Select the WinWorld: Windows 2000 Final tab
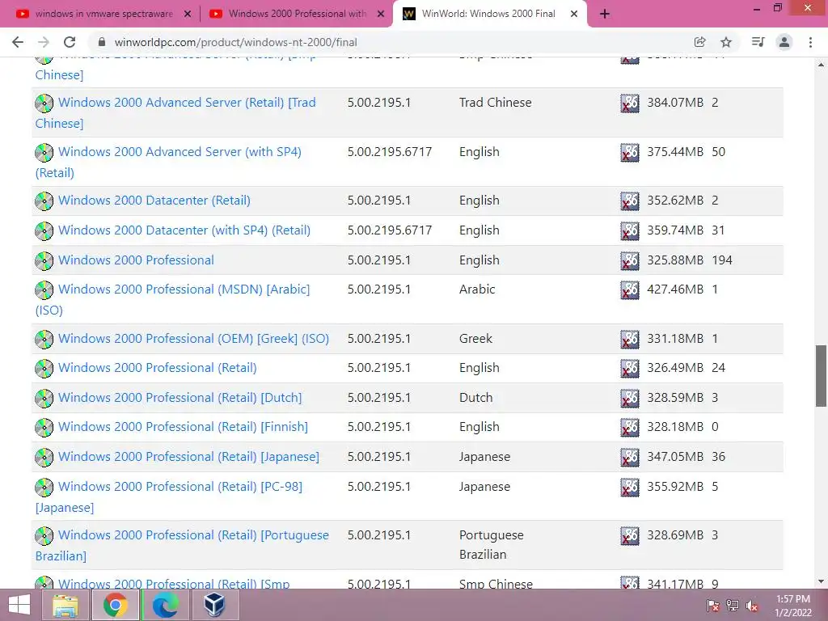 pos(488,15)
